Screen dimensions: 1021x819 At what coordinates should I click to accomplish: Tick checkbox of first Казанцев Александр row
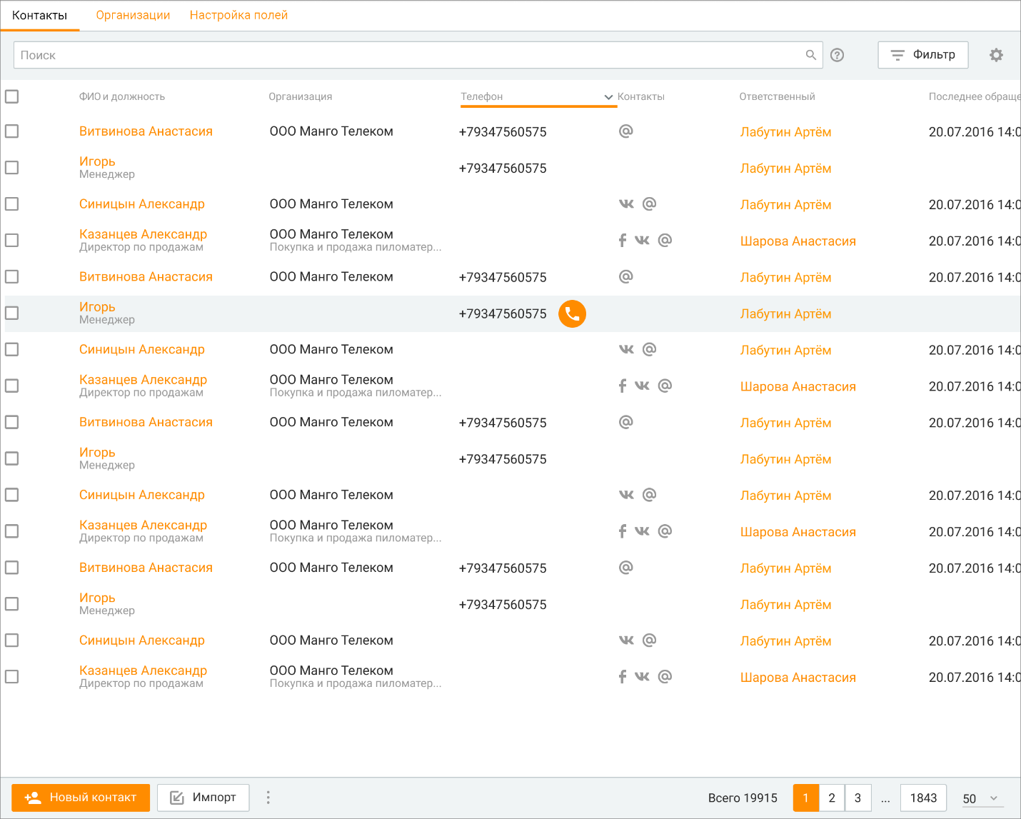point(12,241)
